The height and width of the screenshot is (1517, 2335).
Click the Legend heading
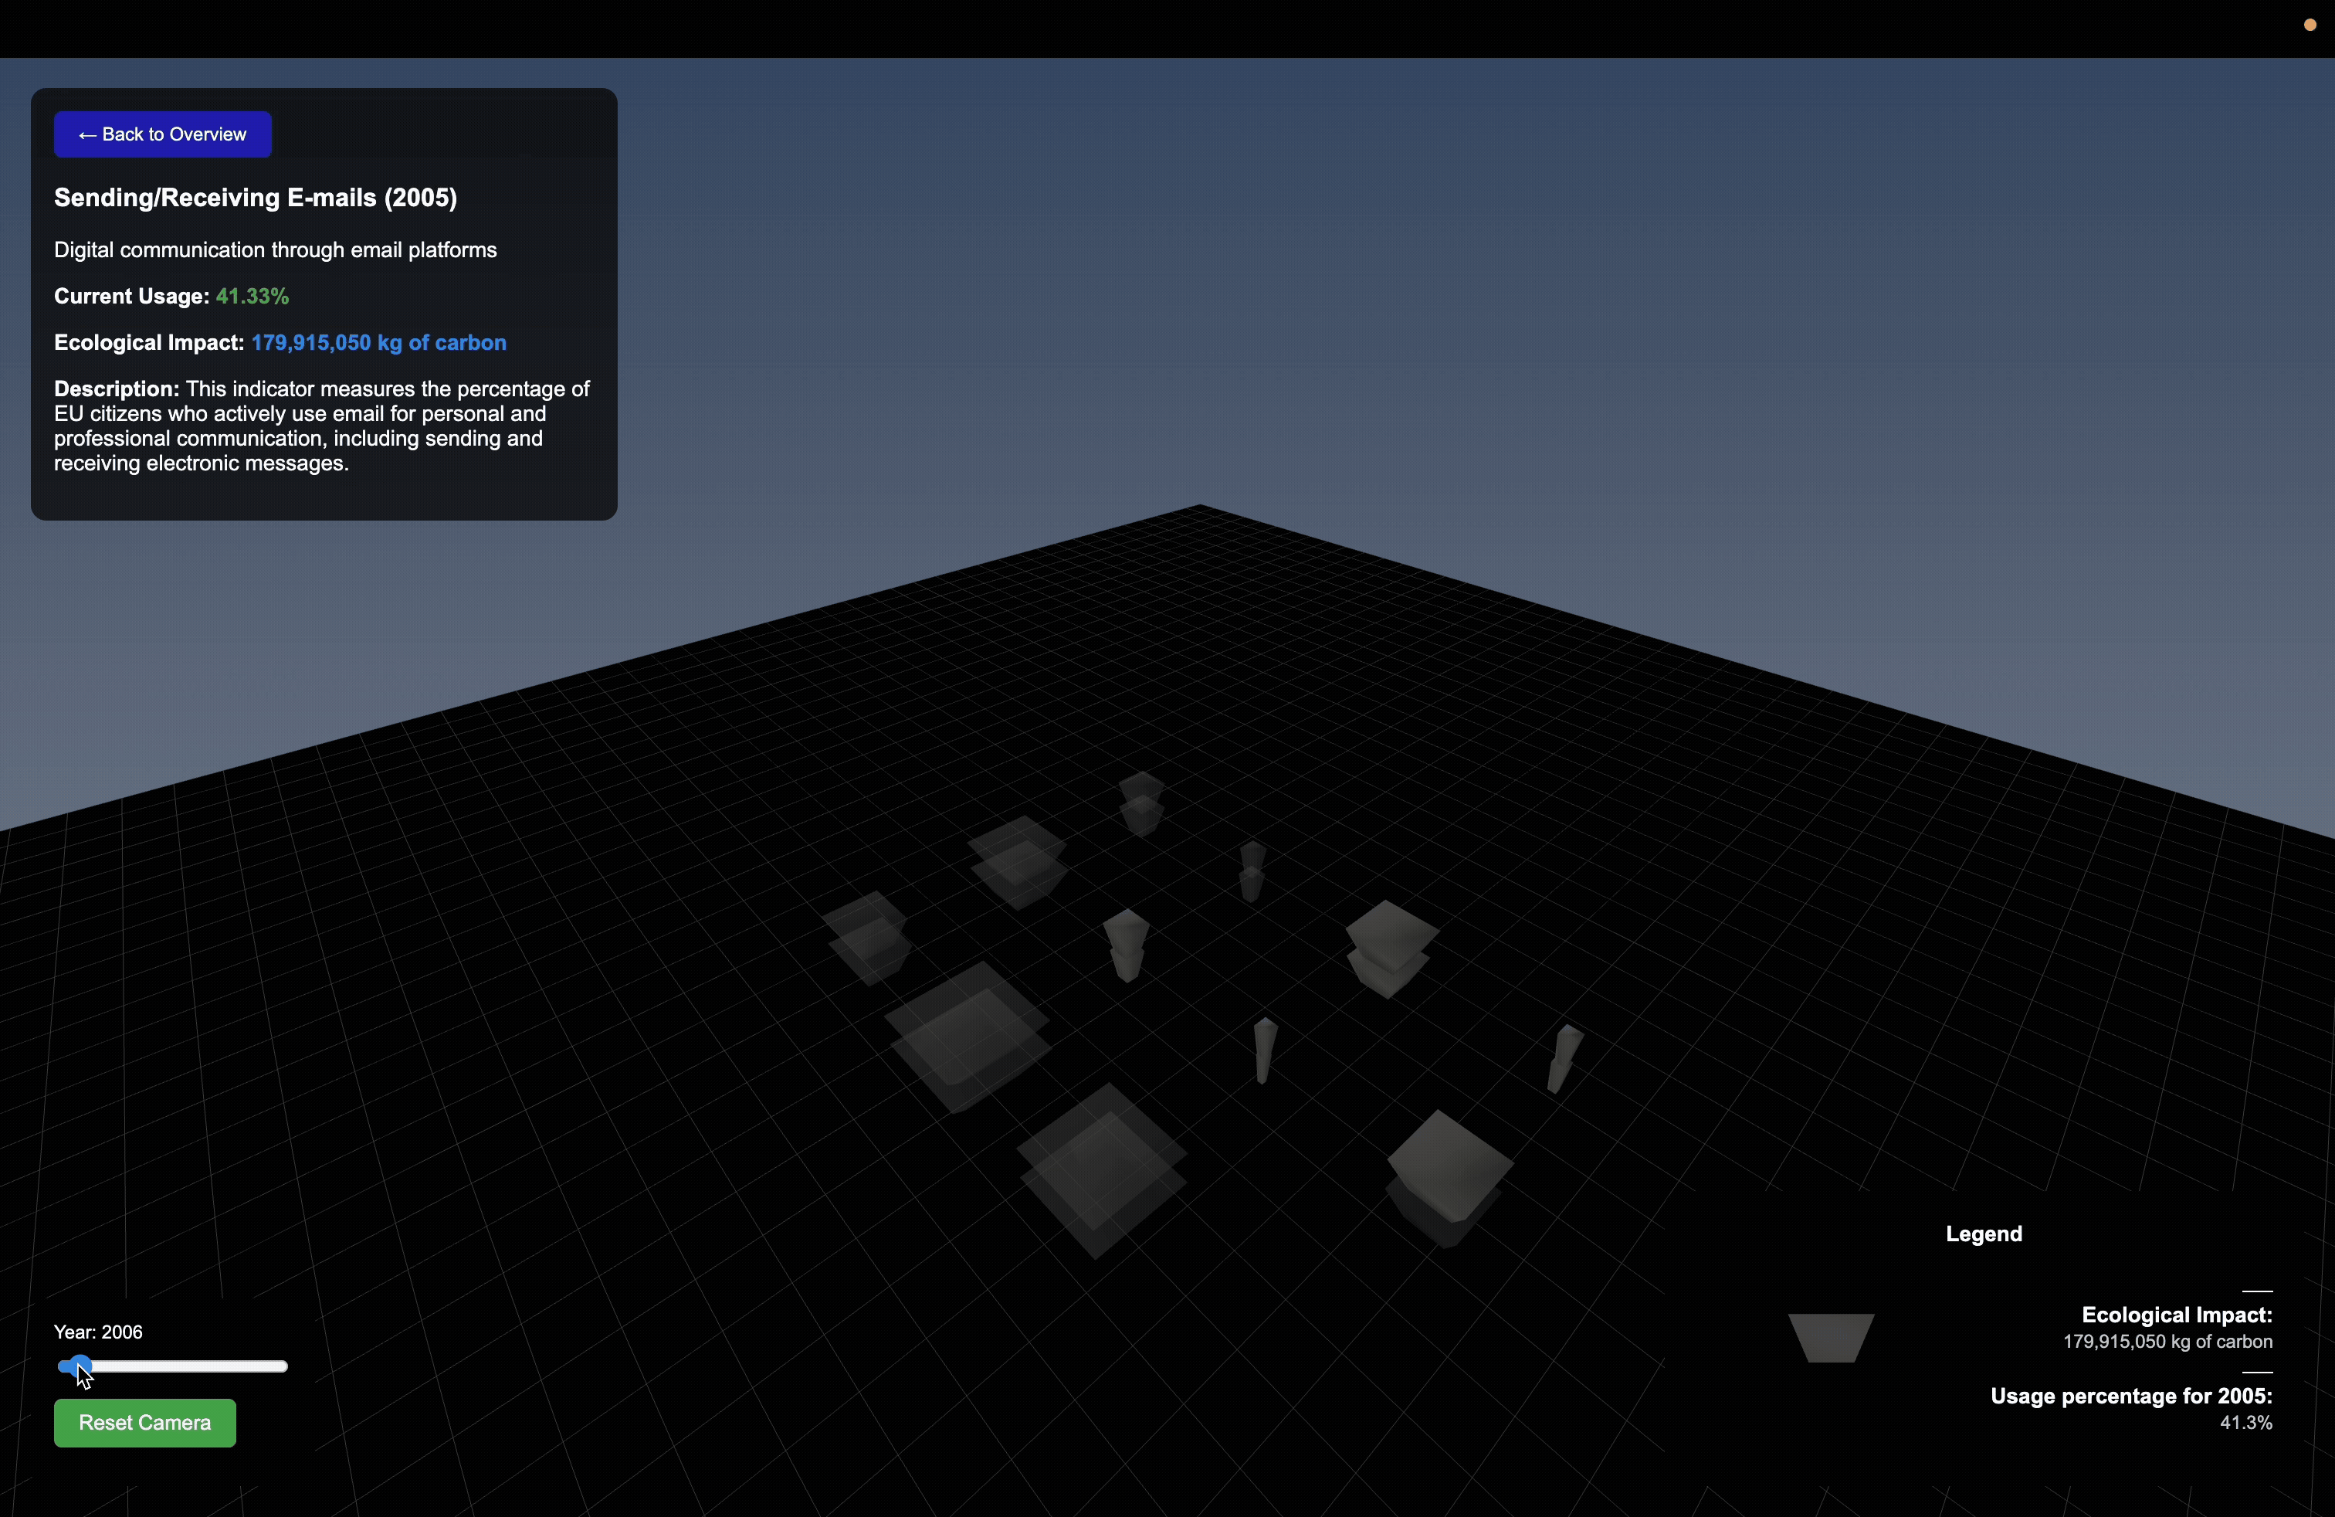pos(1983,1234)
